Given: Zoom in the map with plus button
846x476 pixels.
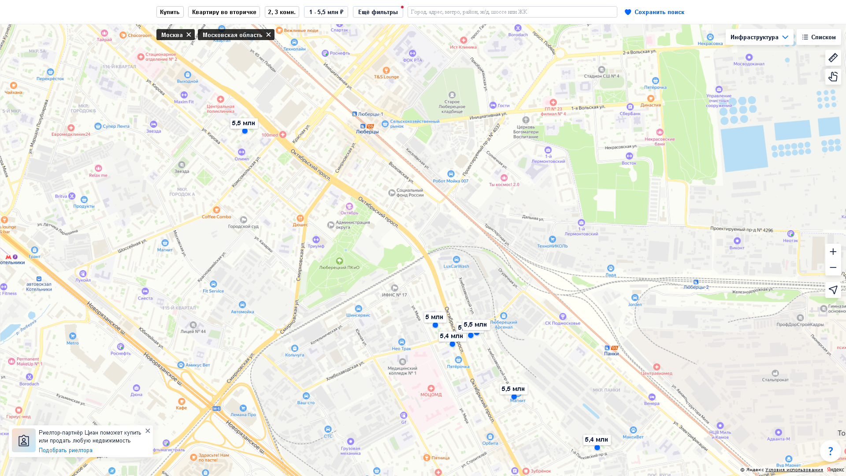Looking at the screenshot, I should click(x=833, y=252).
